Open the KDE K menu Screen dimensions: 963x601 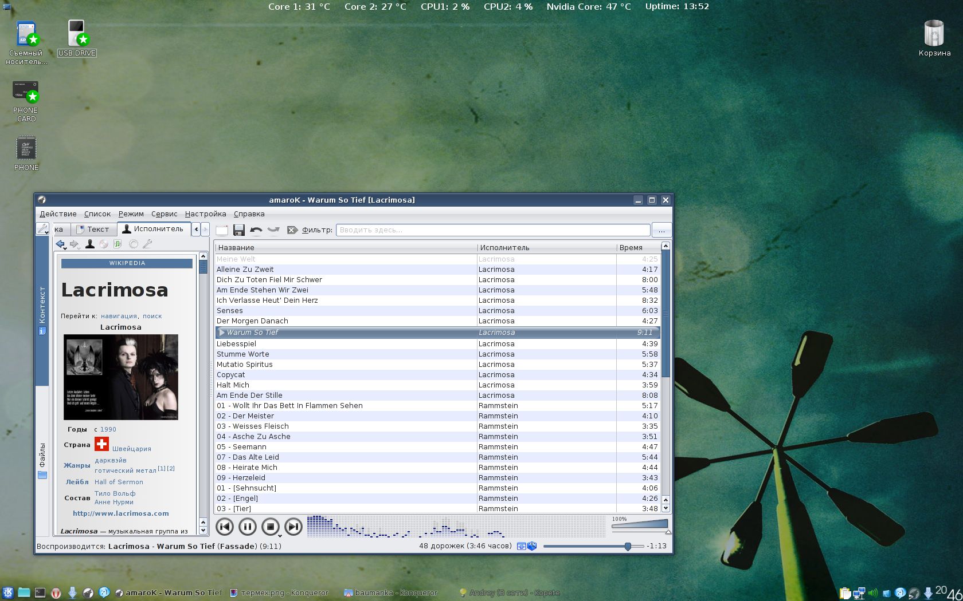click(x=8, y=592)
